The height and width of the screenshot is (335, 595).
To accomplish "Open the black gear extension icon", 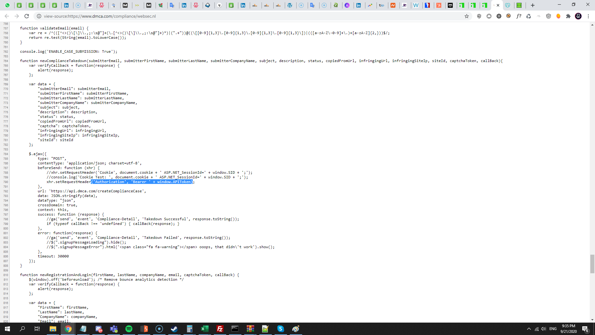I will tap(499, 16).
